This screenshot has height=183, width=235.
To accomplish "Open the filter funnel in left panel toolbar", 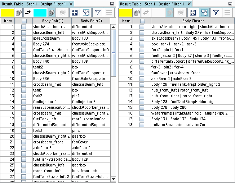I will coord(97,12).
